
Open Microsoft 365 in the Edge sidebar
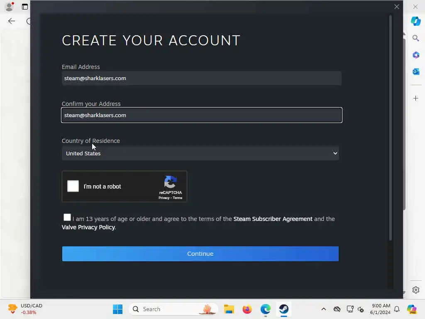click(415, 55)
